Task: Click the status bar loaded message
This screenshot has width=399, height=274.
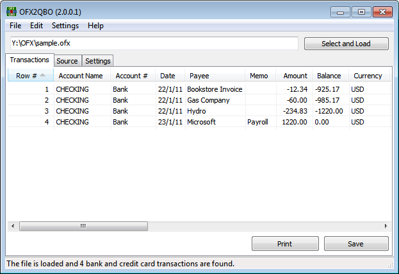Action: coord(120,264)
